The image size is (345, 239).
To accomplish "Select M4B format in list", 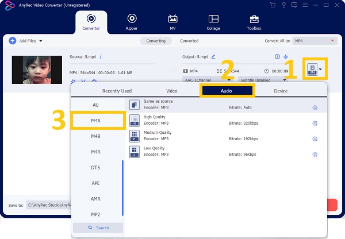I will [x=95, y=136].
